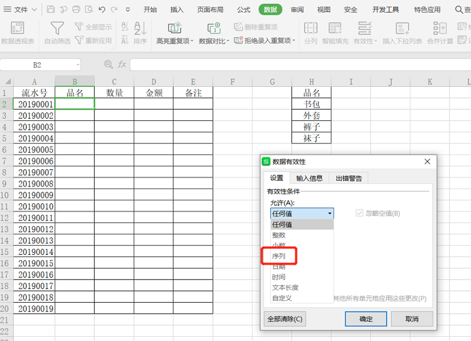The height and width of the screenshot is (341, 471).
Task: Click the formula bar input field
Action: (x=300, y=65)
